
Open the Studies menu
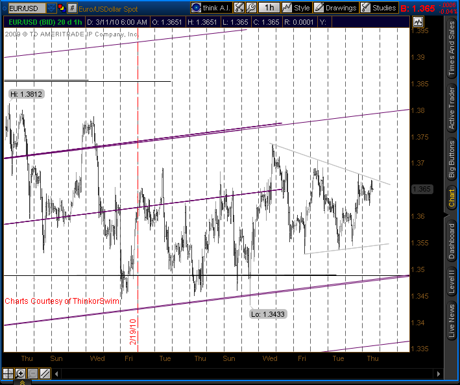click(x=379, y=8)
